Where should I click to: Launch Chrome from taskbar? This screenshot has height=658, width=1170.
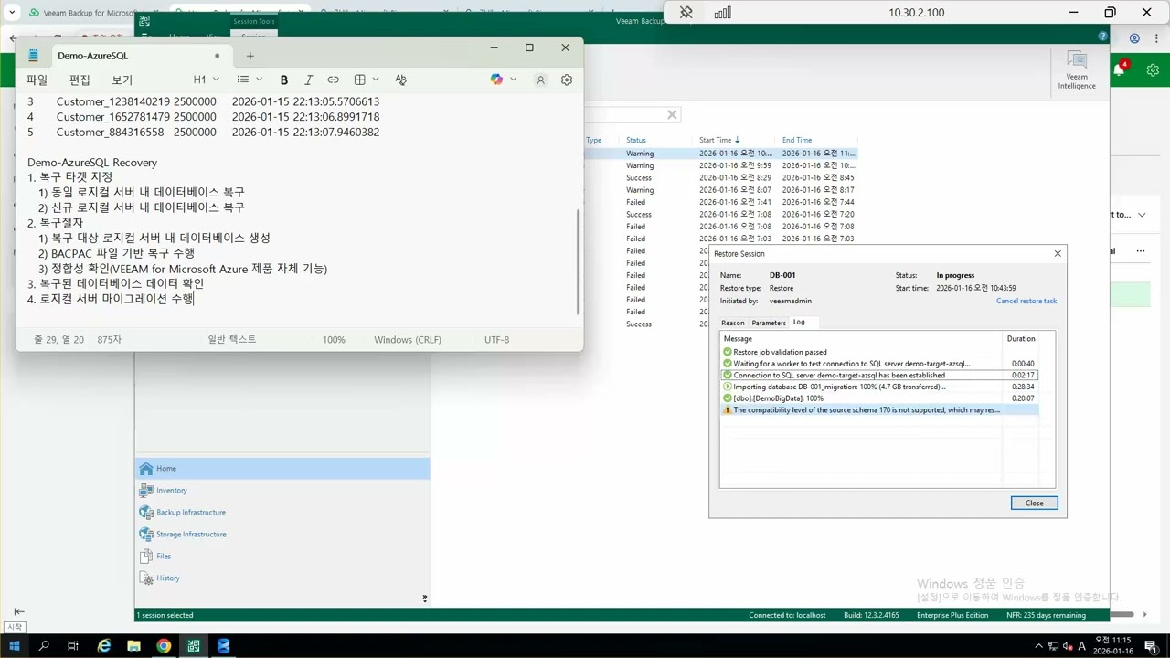pos(164,645)
